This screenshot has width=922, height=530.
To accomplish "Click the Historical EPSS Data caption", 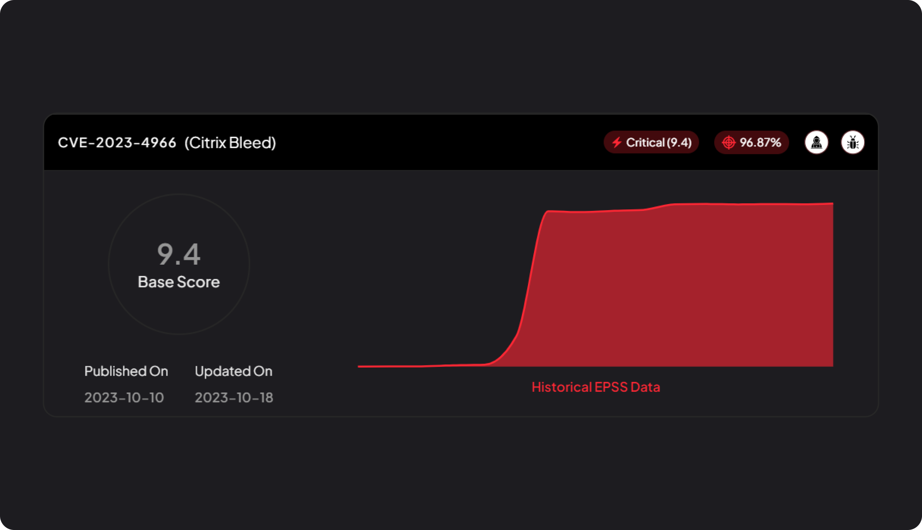I will click(596, 387).
